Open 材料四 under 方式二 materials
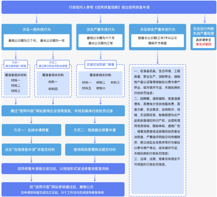Viewport: 217px width, 197px height. [53, 89]
